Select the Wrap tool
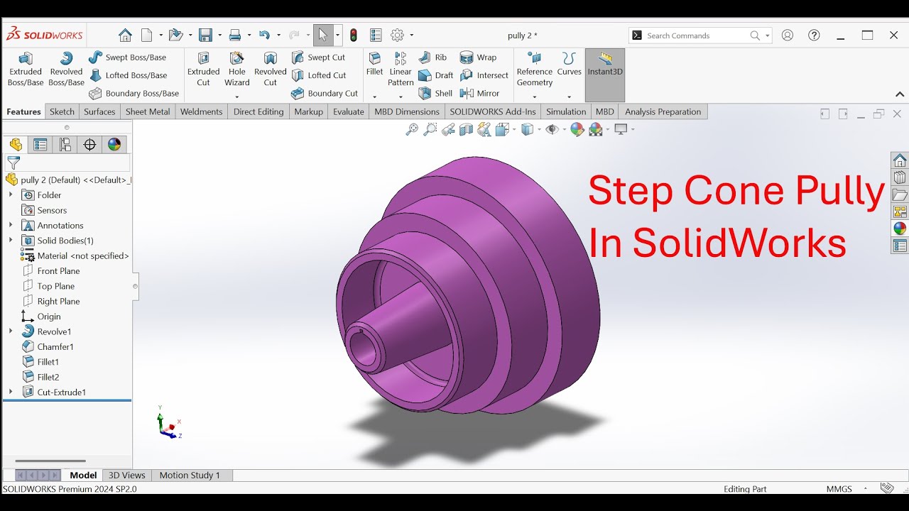909x511 pixels. [x=479, y=57]
